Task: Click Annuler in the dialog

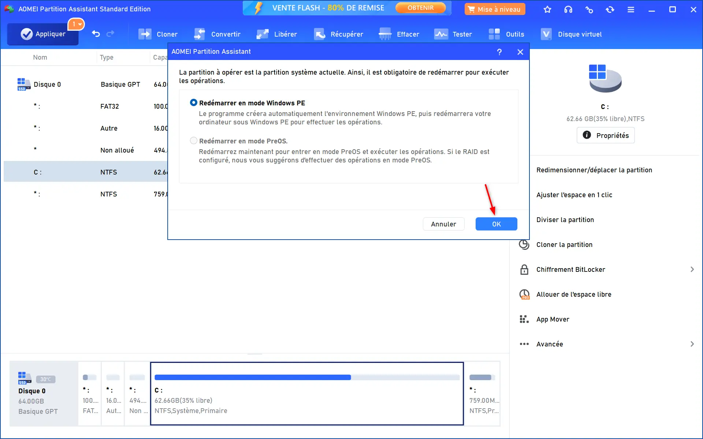Action: [x=443, y=224]
